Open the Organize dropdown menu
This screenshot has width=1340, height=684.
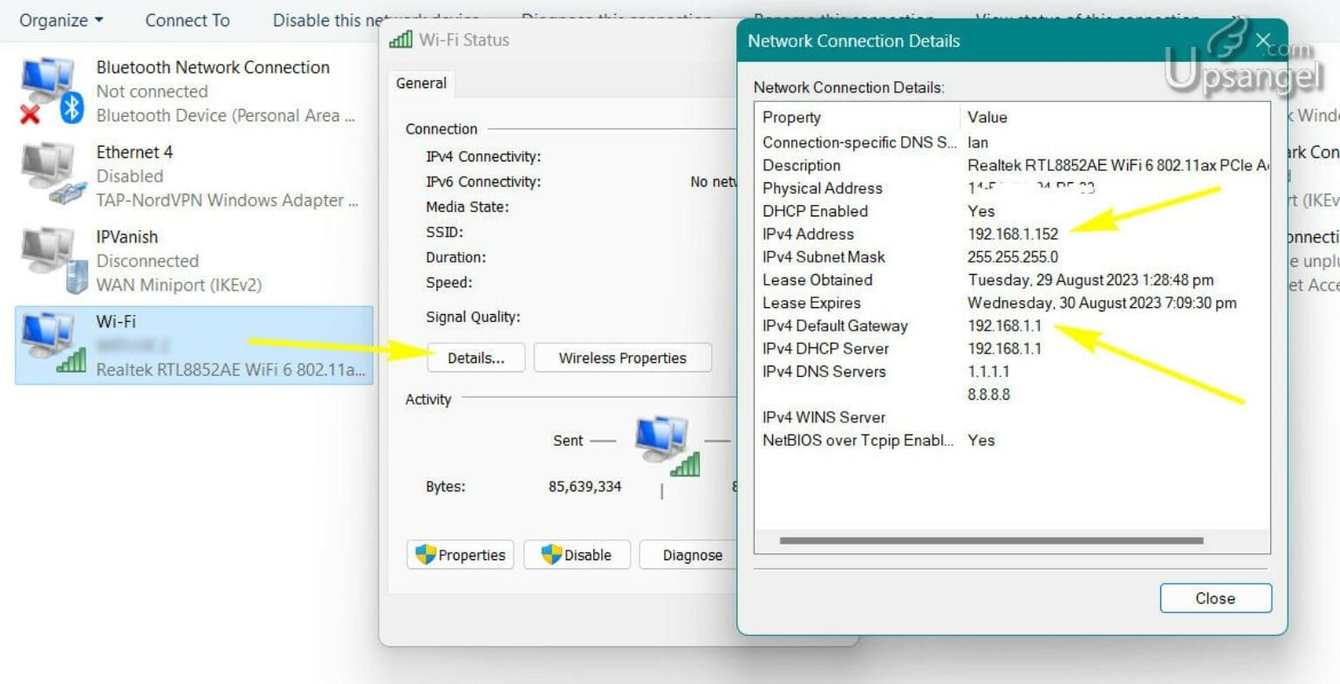tap(61, 20)
